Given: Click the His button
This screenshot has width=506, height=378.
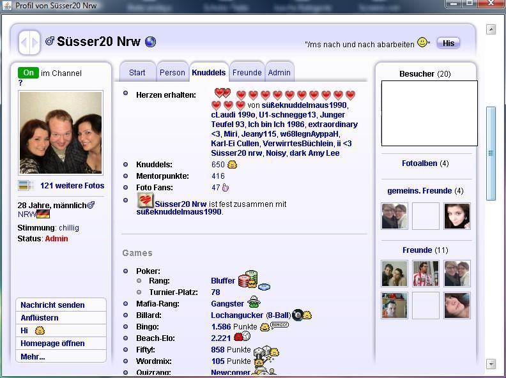Looking at the screenshot, I should tap(448, 43).
